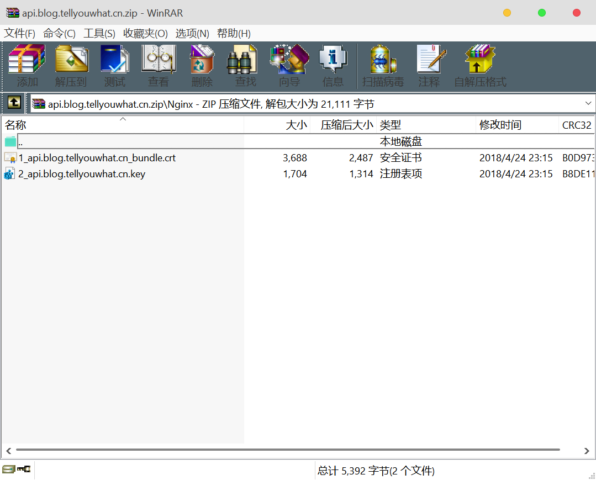Click the horizontal scrollbar right arrow

(x=587, y=451)
